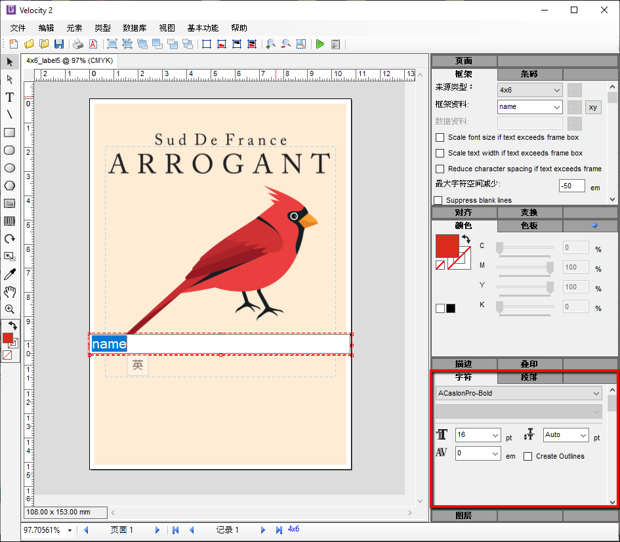Image resolution: width=620 pixels, height=542 pixels.
Task: Enable Scale font size if text exceeds
Action: click(440, 138)
